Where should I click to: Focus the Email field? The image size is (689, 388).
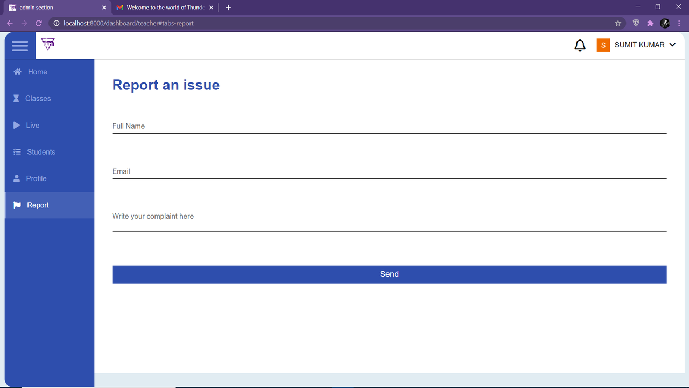(x=389, y=171)
